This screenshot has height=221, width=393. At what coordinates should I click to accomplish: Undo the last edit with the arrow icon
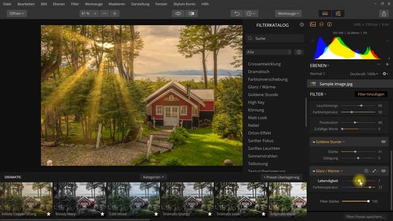(x=237, y=14)
